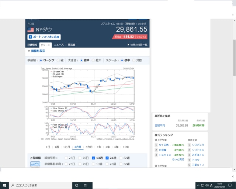The image size is (236, 189).
Task: Select 1年 chart period
Action: [x=99, y=147]
